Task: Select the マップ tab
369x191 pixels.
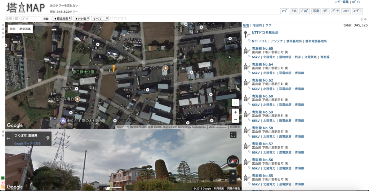Action: 285,11
